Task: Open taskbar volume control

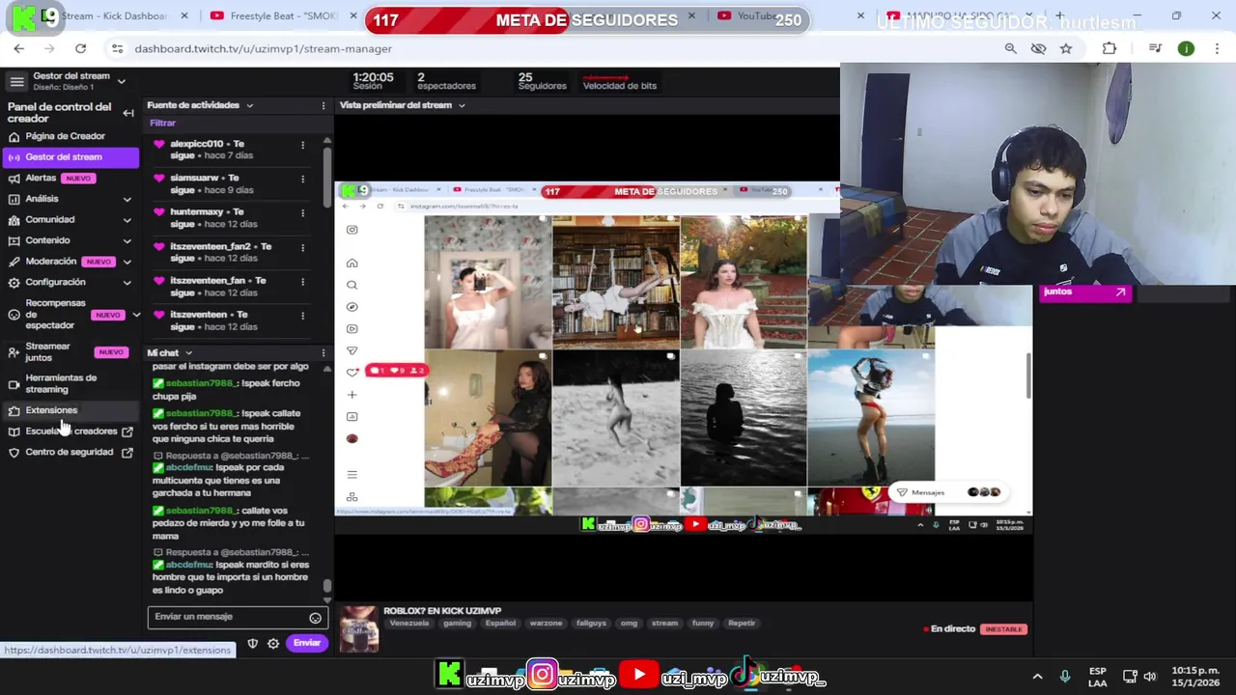Action: (x=1149, y=677)
